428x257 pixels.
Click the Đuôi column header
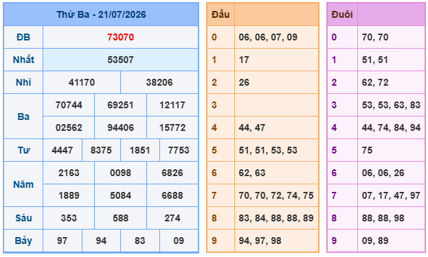tap(342, 14)
